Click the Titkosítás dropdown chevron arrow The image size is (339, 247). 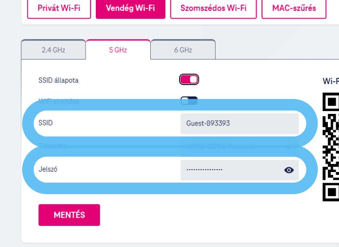tap(289, 147)
